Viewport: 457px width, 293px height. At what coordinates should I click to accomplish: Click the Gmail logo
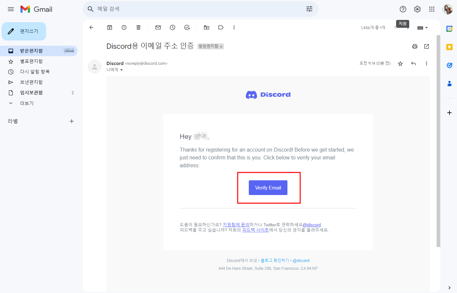coord(36,9)
